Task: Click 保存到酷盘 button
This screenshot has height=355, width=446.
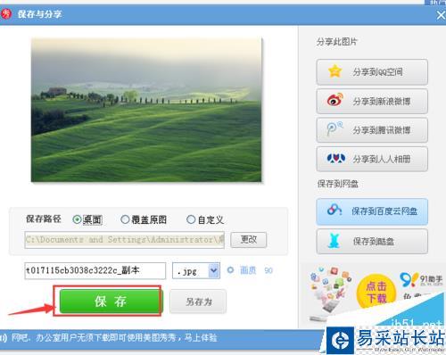Action: (372, 242)
